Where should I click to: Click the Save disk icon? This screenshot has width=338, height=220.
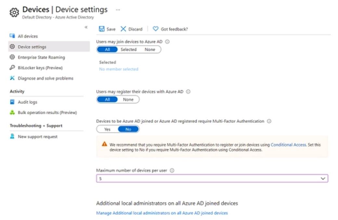coord(101,29)
